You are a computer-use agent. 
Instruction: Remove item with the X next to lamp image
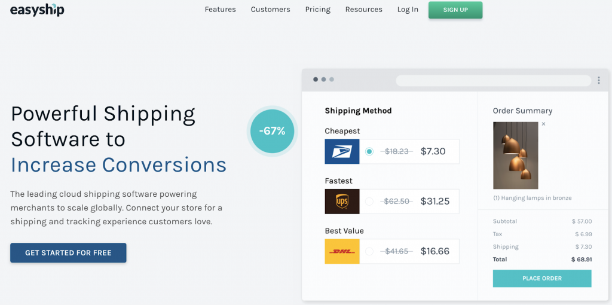coord(544,124)
